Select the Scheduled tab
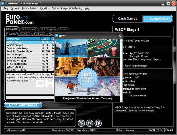 pyautogui.click(x=12, y=29)
